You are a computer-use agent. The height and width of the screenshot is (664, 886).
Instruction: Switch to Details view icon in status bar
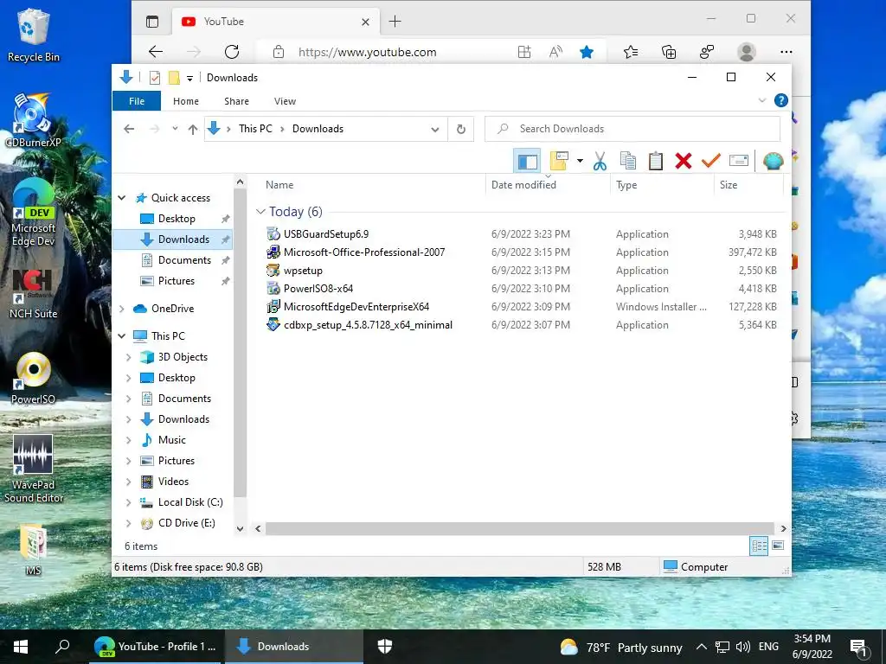coord(759,546)
